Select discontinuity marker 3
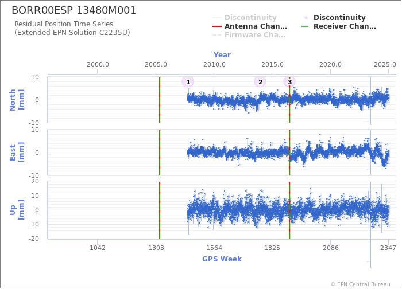Screen dimensions: 402x289 point(289,82)
